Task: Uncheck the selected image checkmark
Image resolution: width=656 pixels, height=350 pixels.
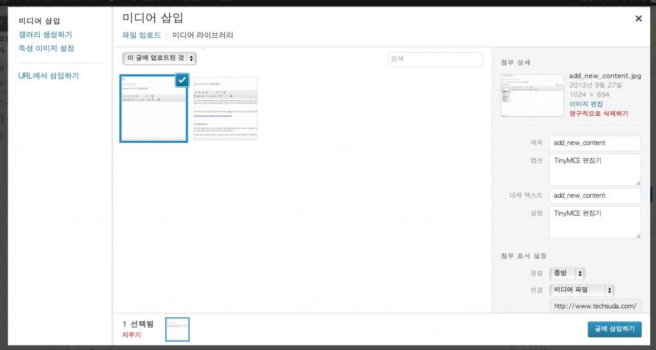Action: coord(182,80)
